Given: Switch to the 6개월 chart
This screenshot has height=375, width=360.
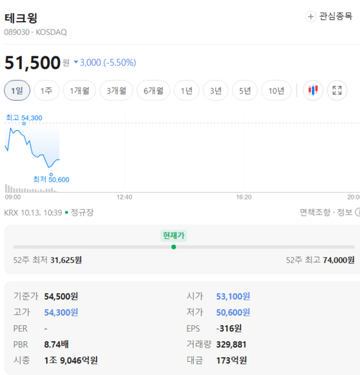Looking at the screenshot, I should coord(154,91).
